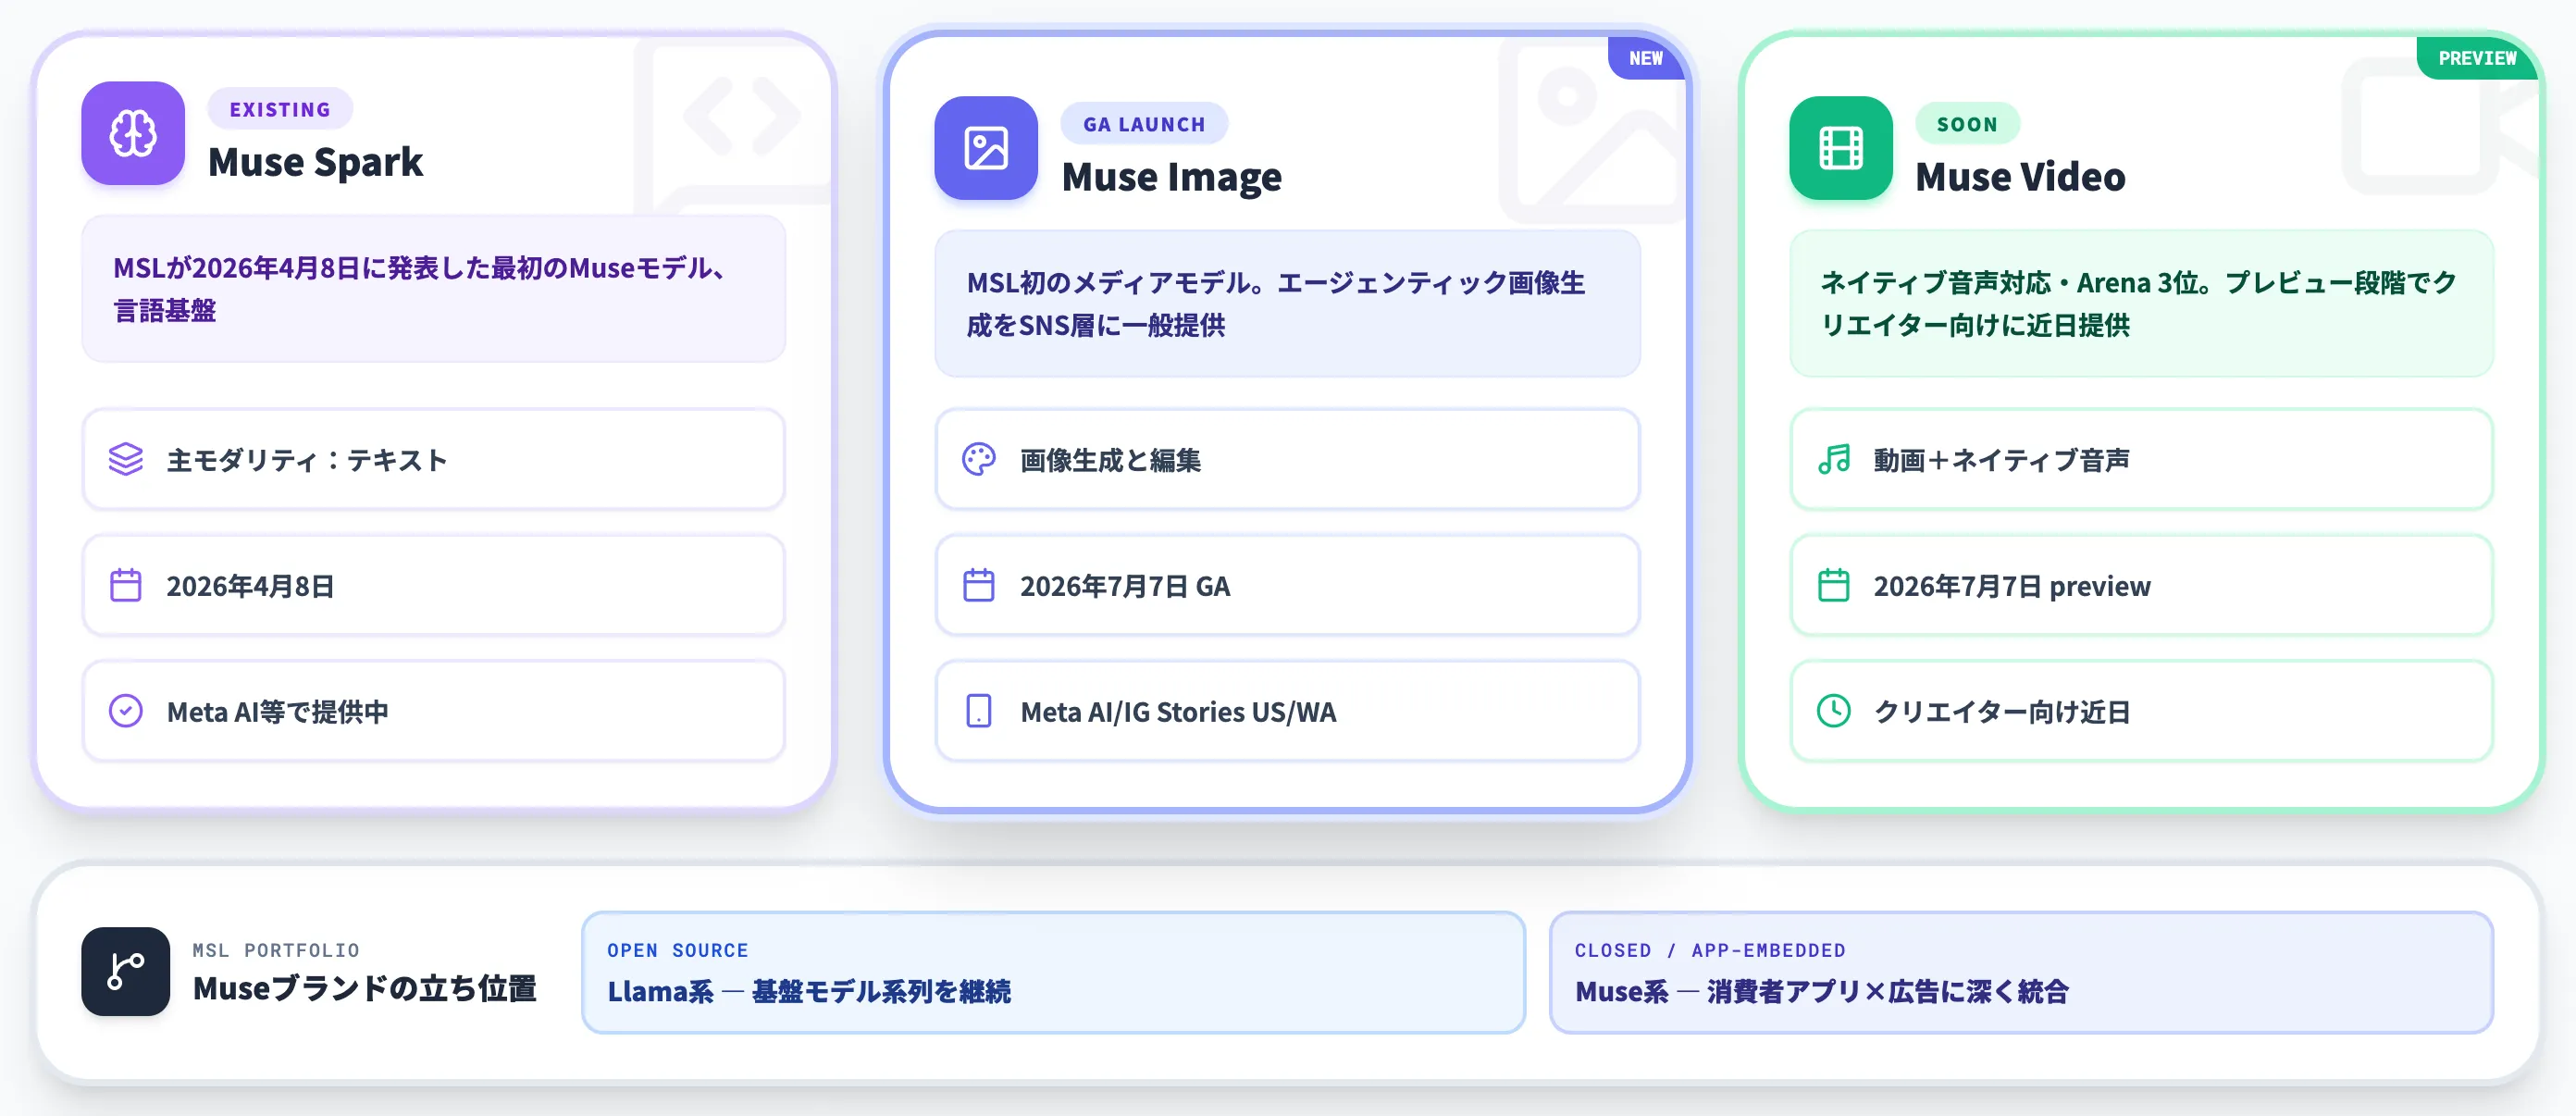This screenshot has height=1116, width=2576.
Task: Click the heading 'Museブランドの立ち位置'
Action: 365,989
